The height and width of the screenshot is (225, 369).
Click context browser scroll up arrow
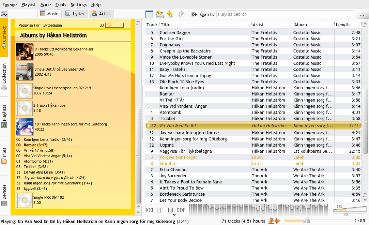pos(138,22)
